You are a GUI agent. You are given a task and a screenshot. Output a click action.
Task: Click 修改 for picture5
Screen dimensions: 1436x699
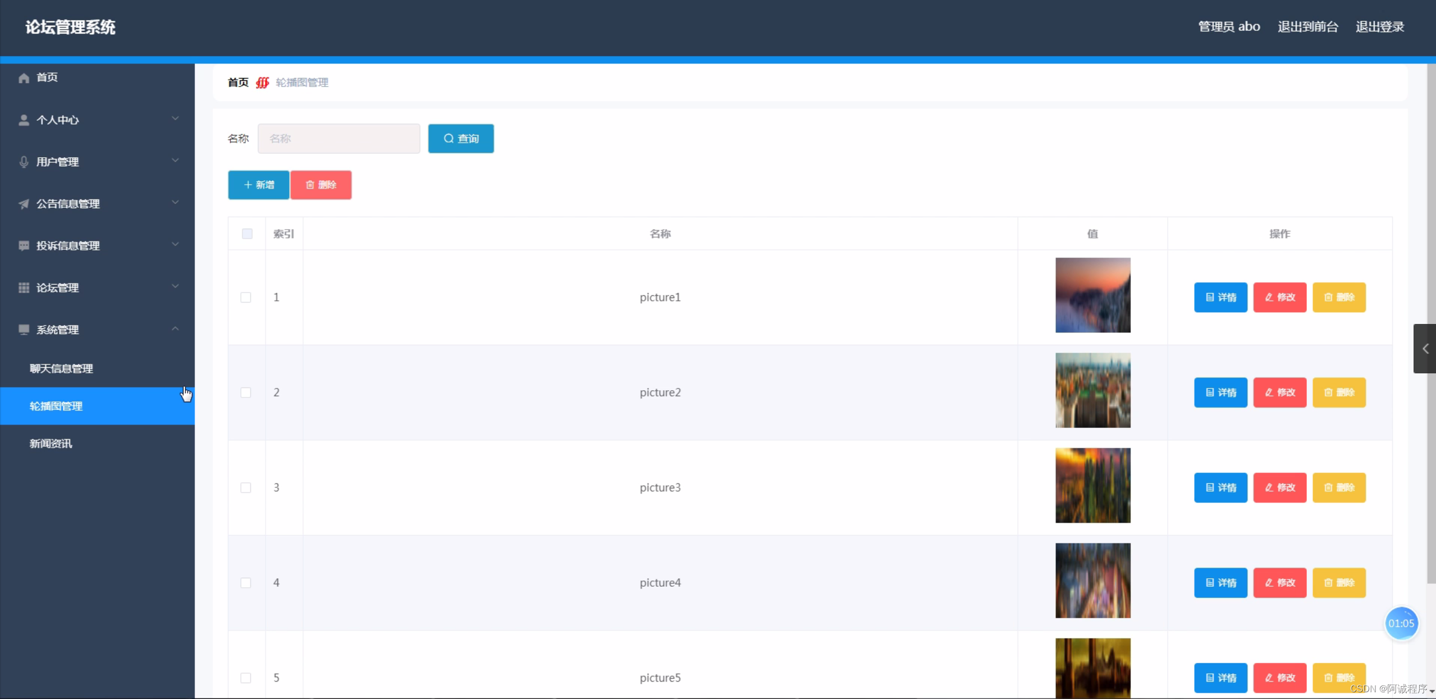[x=1280, y=678]
